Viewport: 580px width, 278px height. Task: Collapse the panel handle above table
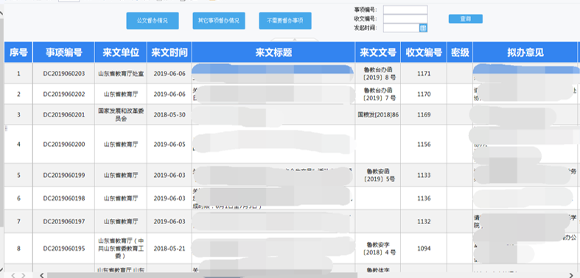294,39
